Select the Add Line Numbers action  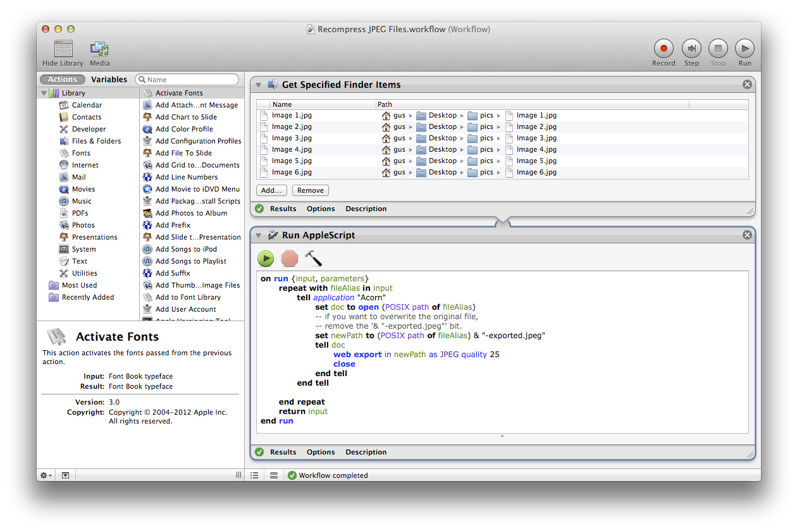click(x=192, y=177)
